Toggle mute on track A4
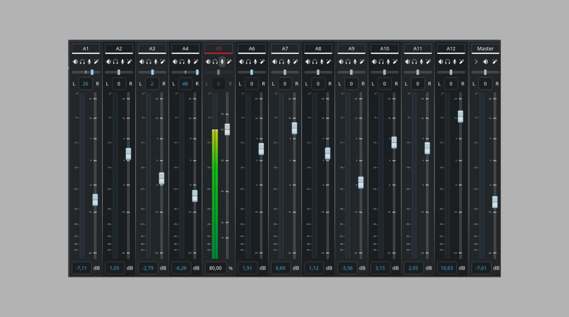This screenshot has height=317, width=569. 175,62
